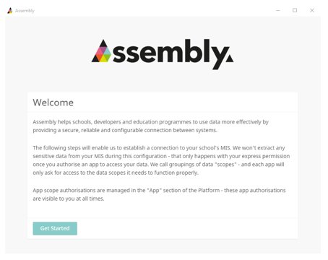Click the 'Assembly' title bar text

(x=25, y=11)
